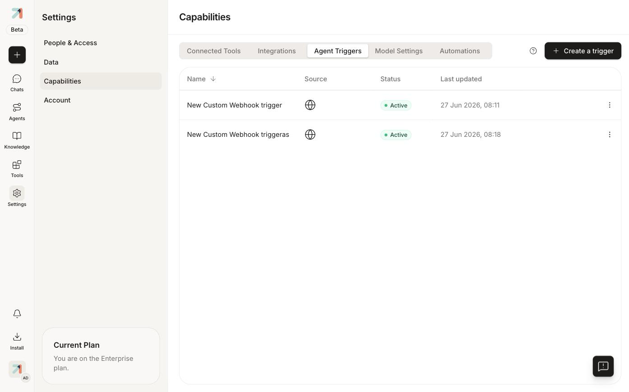
Task: Click globe icon for Webhook triggeras row
Action: click(310, 135)
